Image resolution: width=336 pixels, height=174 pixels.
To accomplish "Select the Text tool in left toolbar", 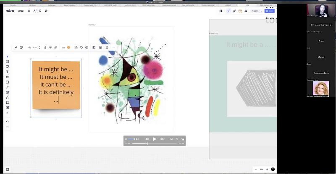I will [7, 72].
